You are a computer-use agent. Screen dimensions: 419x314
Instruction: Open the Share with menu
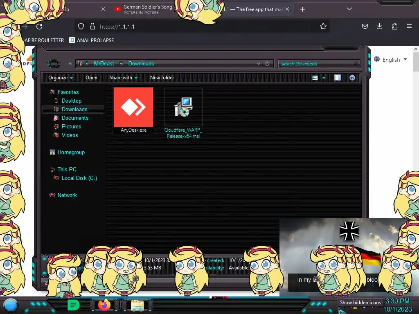tap(124, 78)
